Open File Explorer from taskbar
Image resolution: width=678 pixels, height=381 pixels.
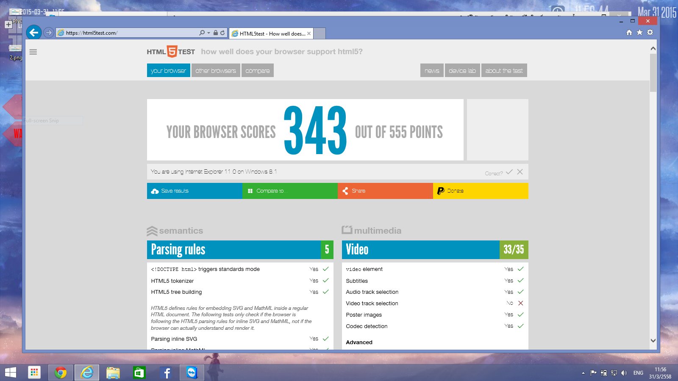(x=113, y=373)
